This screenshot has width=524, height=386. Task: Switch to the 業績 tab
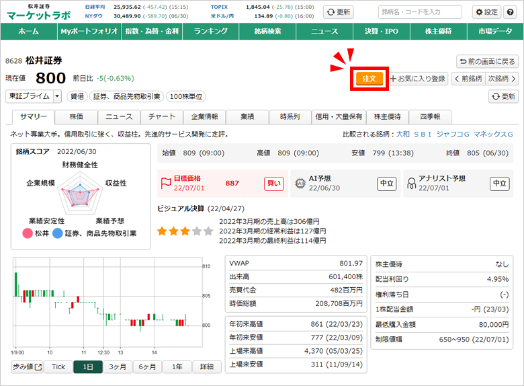[x=247, y=117]
